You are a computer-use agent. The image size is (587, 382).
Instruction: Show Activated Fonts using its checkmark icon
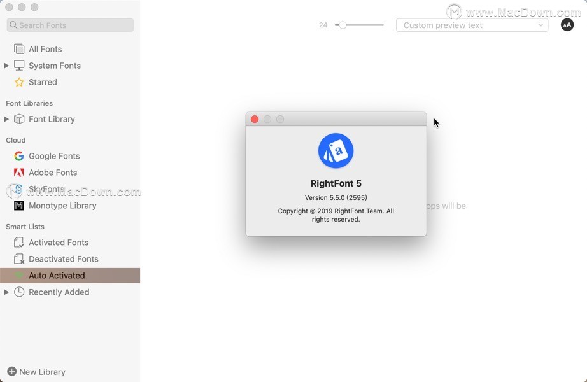coord(19,243)
